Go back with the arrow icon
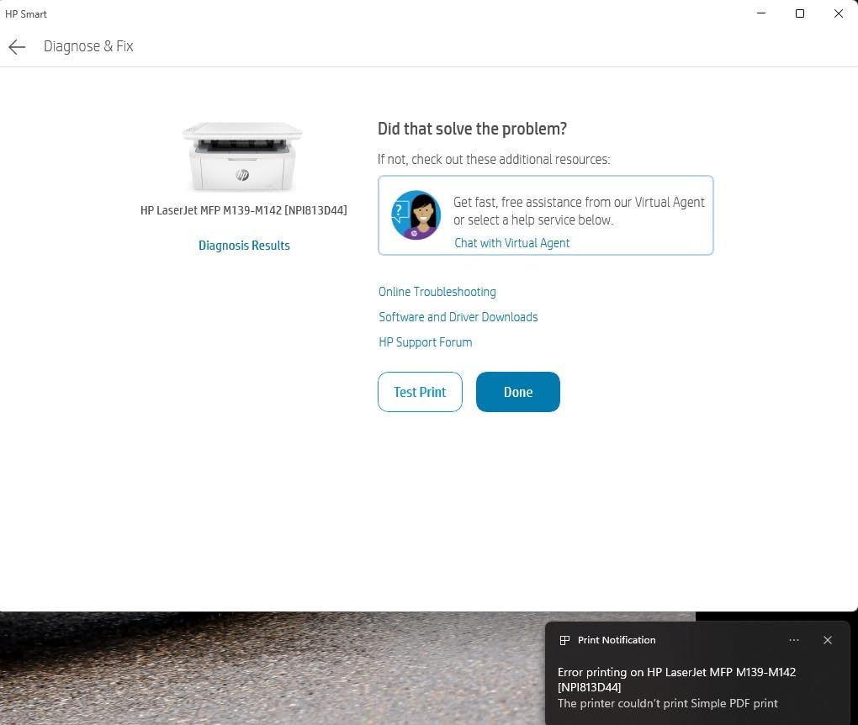 click(17, 47)
